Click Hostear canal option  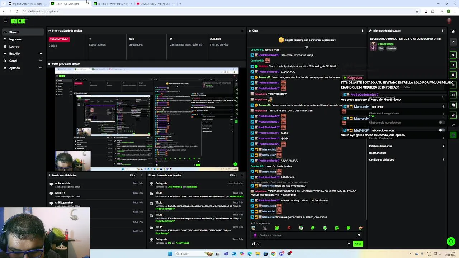[x=378, y=153]
